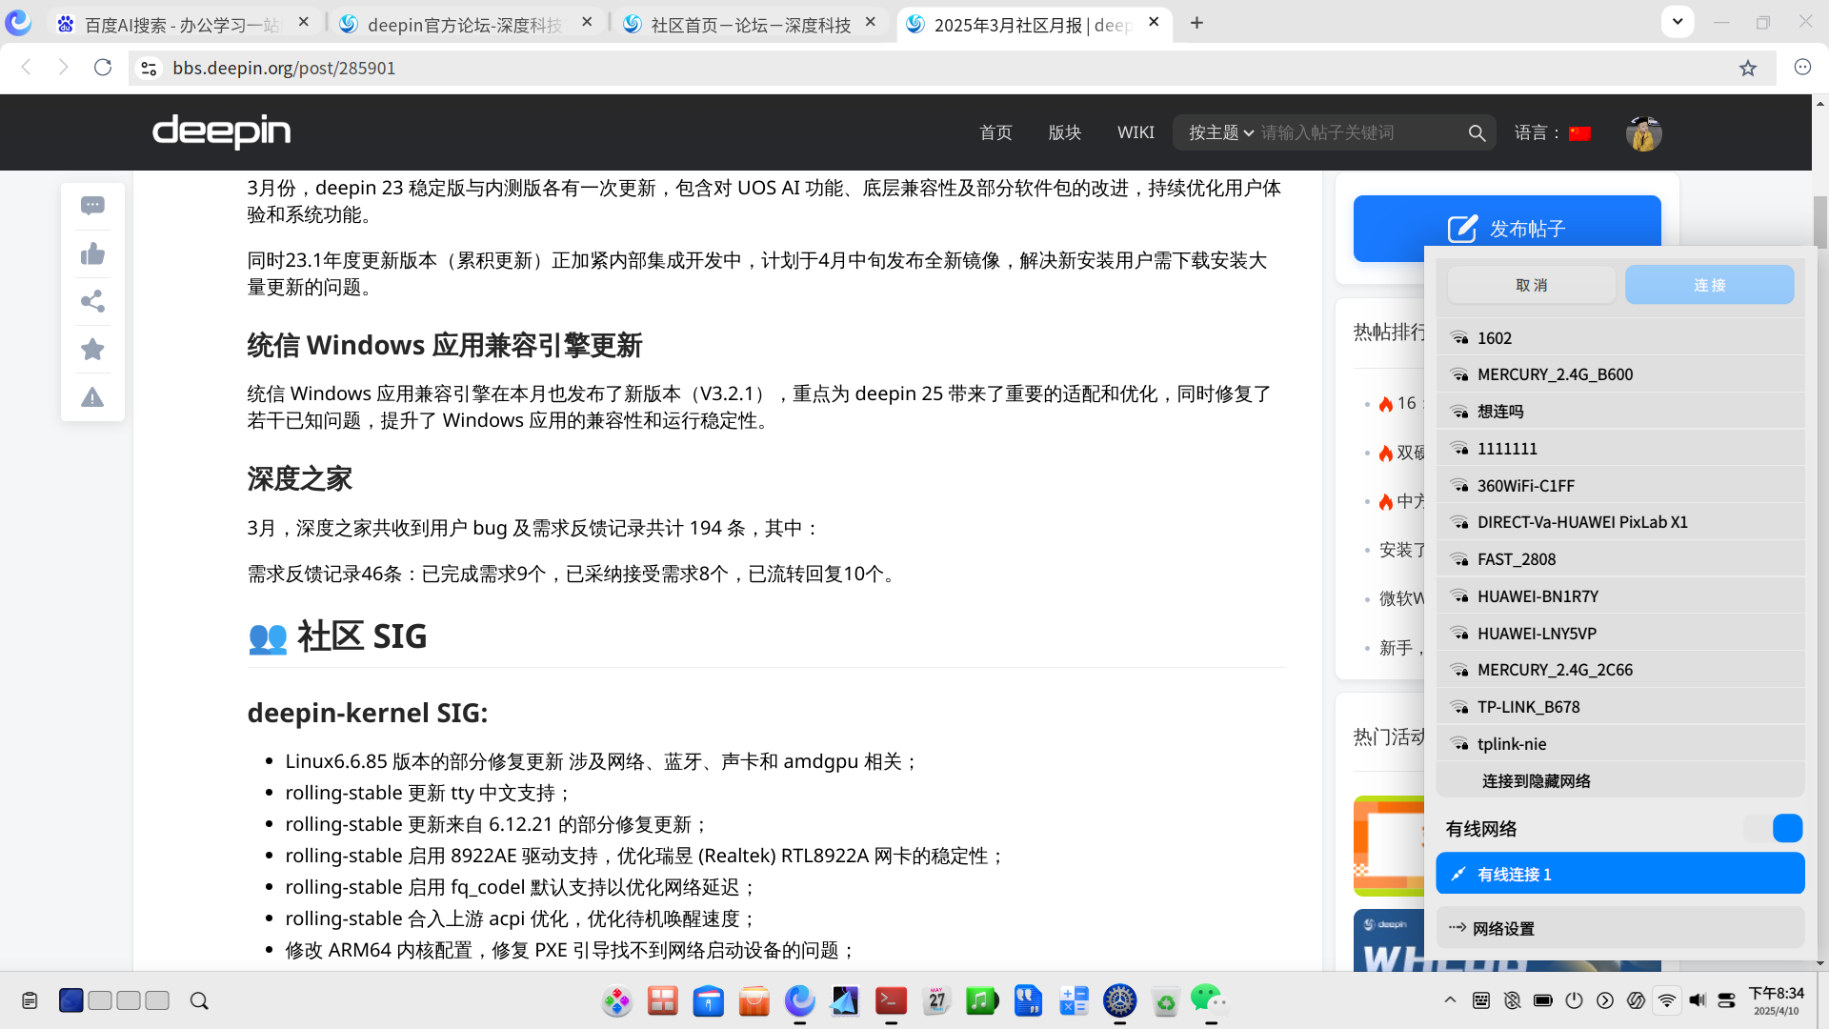The width and height of the screenshot is (1829, 1029).
Task: Open the language flag selector
Action: pyautogui.click(x=1579, y=133)
